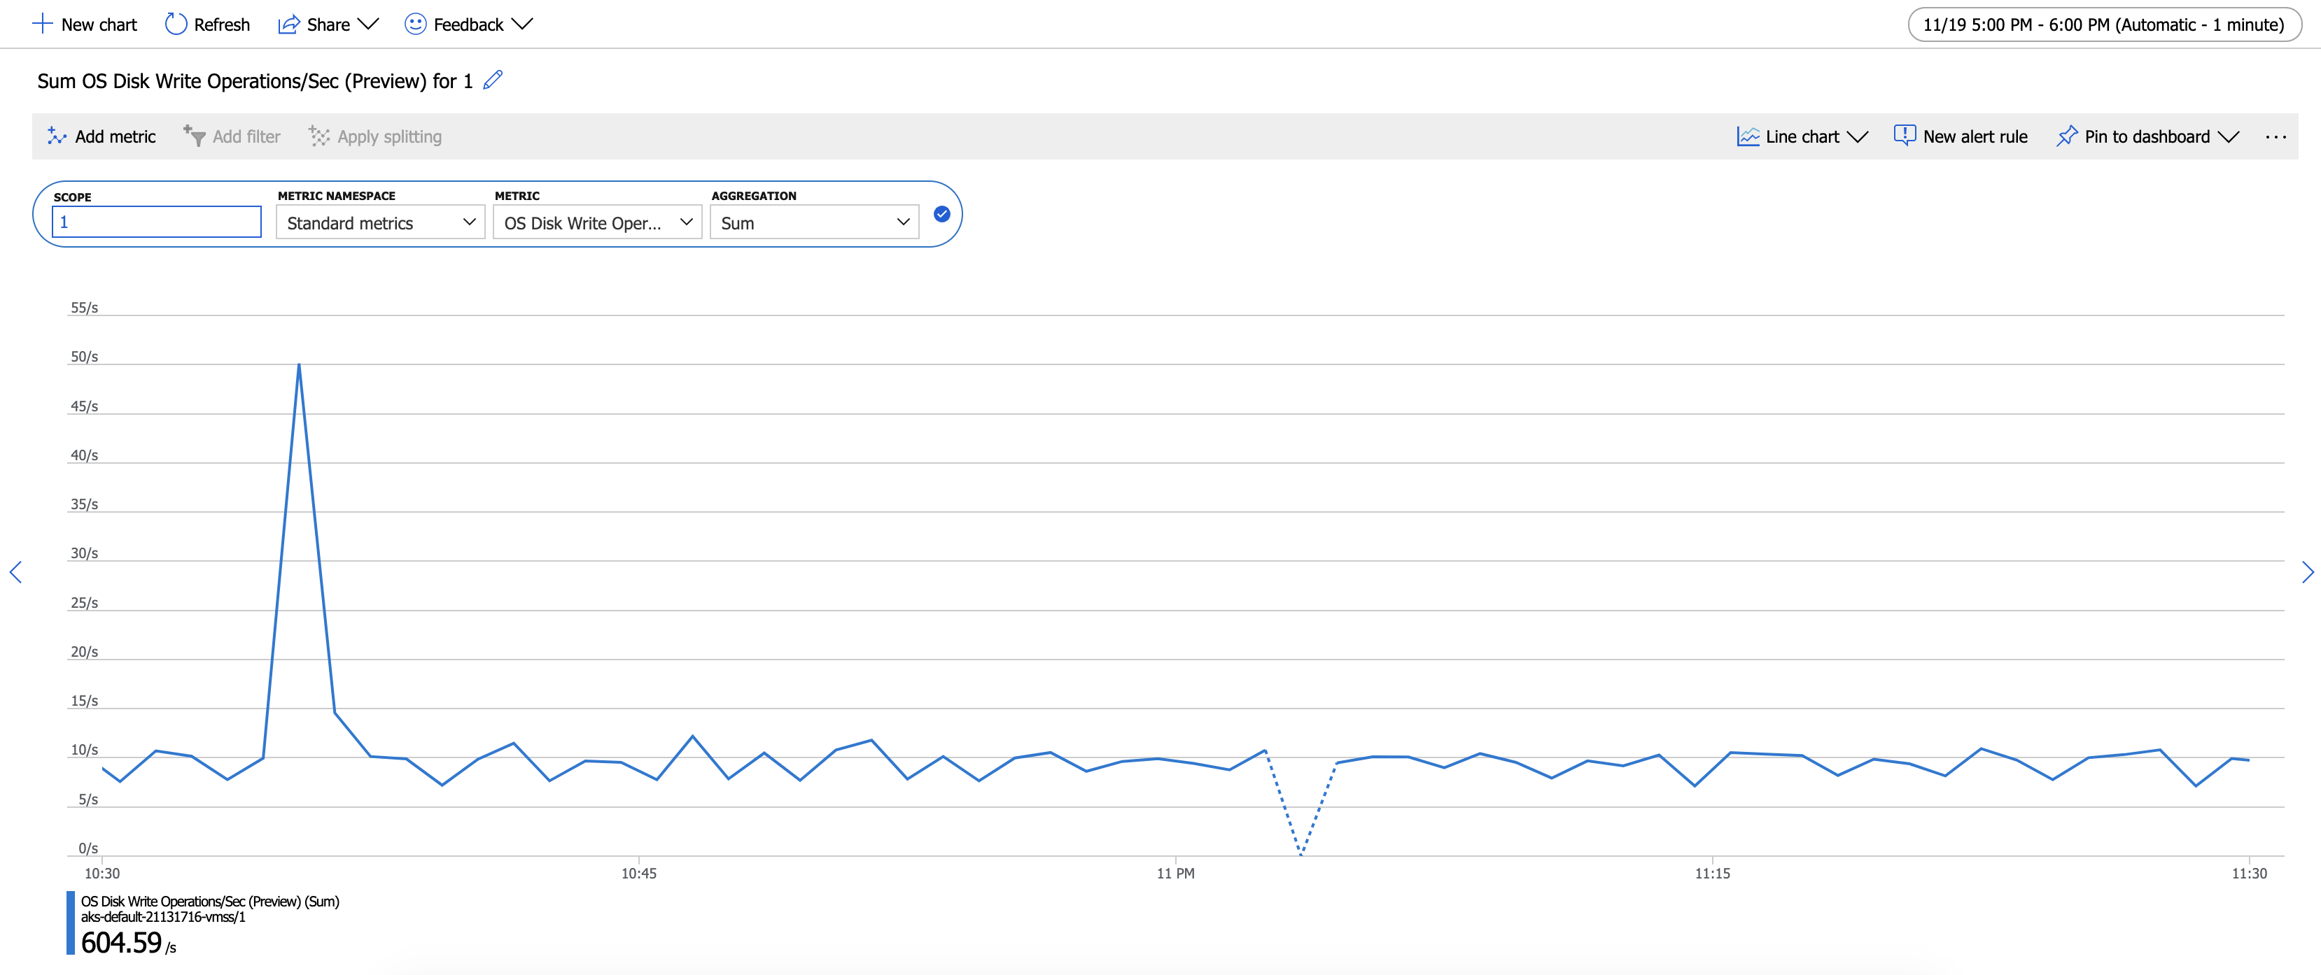Viewport: 2321px width, 975px height.
Task: Click the pencil icon to edit chart title
Action: (492, 81)
